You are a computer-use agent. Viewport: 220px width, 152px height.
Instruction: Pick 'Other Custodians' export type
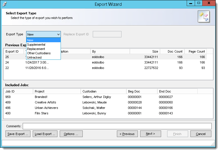[x=43, y=53]
